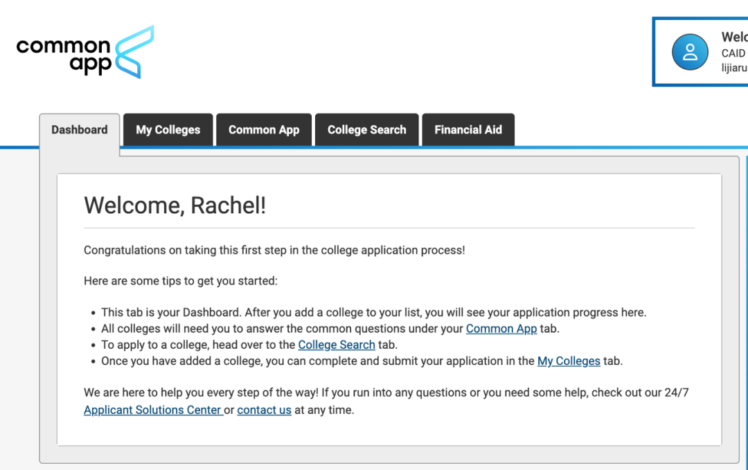This screenshot has width=748, height=470.
Task: Open the user profile avatar icon
Action: 690,52
